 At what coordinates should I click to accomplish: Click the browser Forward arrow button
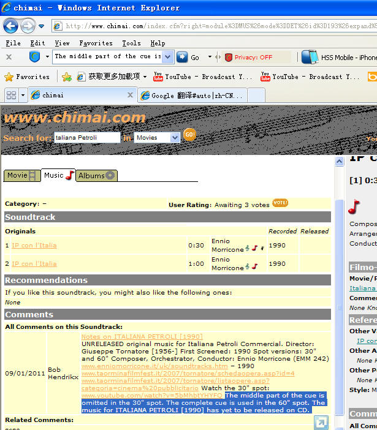[x=28, y=26]
